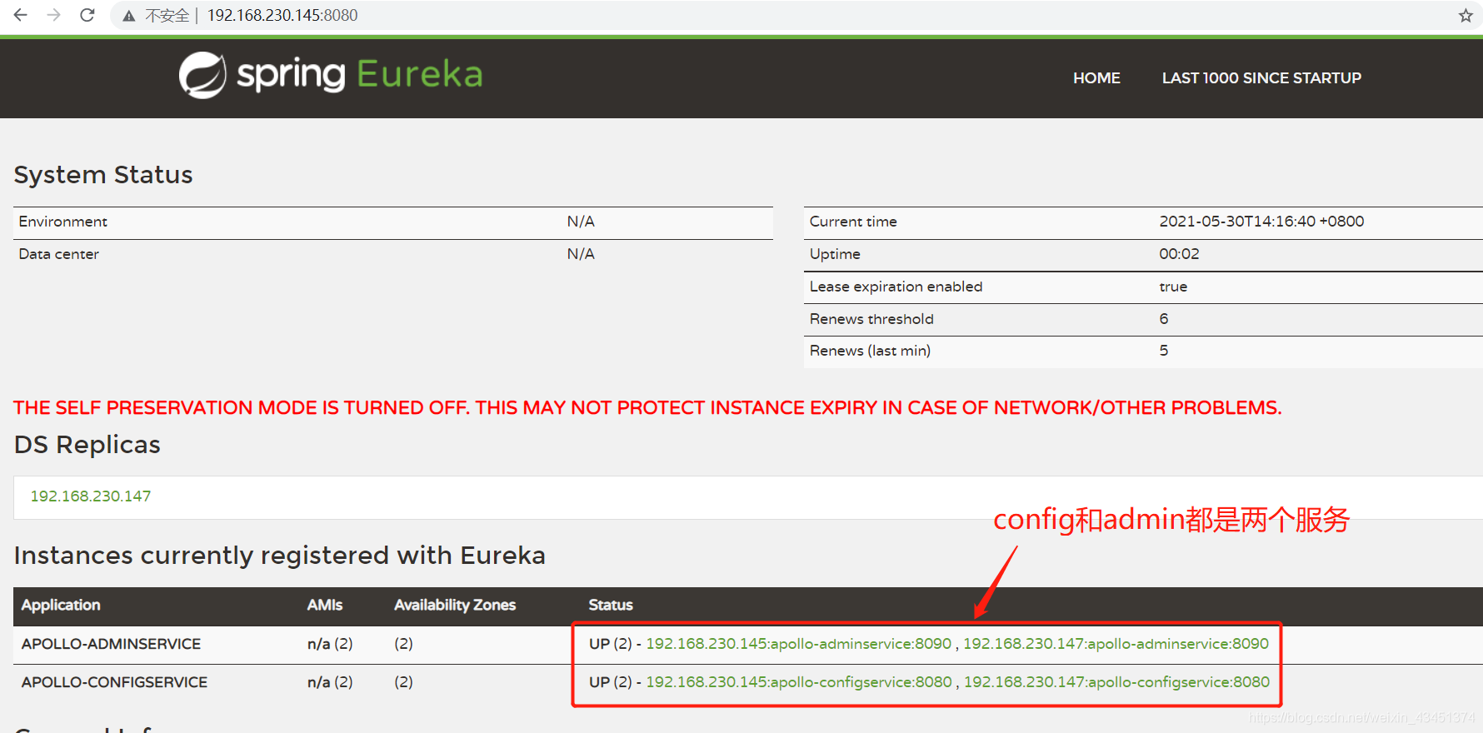Open 192.168.230.145:apollo-configservice:8080 instance link
This screenshot has width=1483, height=733.
(799, 682)
